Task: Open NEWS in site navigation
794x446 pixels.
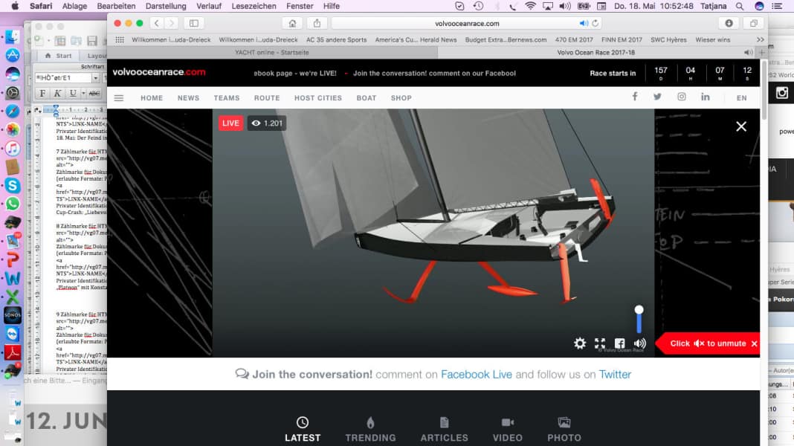Action: 188,98
